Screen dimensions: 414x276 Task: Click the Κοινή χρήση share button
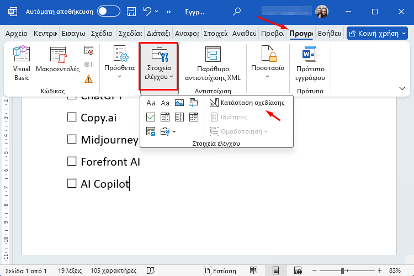[x=377, y=34]
